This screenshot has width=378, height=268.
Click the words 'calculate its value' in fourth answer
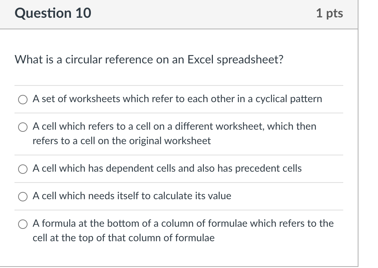(x=192, y=196)
